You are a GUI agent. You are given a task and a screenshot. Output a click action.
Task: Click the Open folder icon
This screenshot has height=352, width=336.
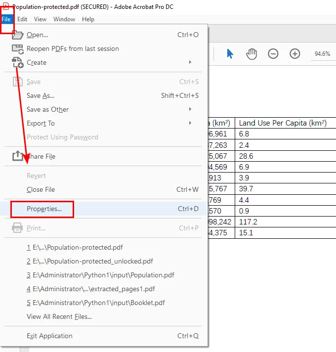pyautogui.click(x=17, y=35)
